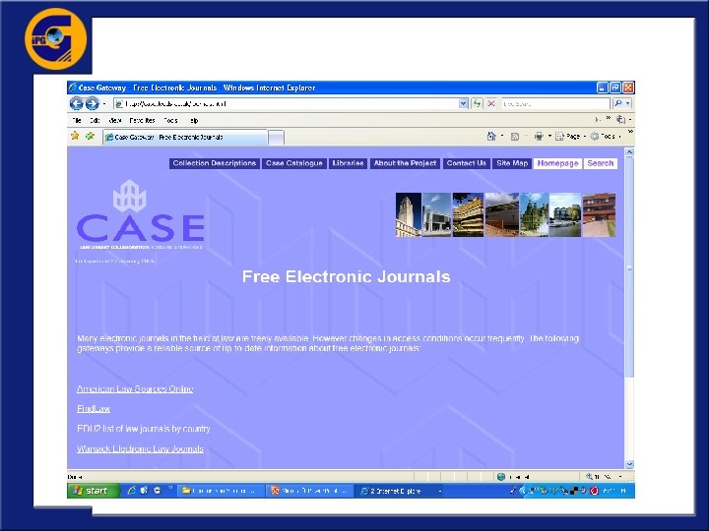Follow Warwick Electronic Law Journals link
This screenshot has height=531, width=709.
click(140, 448)
